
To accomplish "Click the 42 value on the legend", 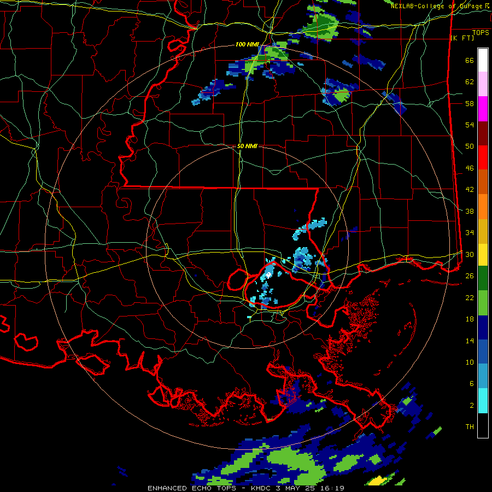I will [470, 190].
